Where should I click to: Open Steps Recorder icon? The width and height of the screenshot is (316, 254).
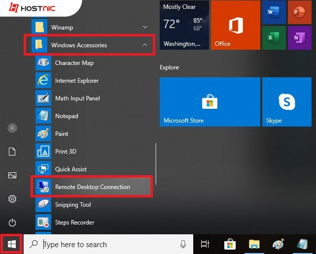43,222
